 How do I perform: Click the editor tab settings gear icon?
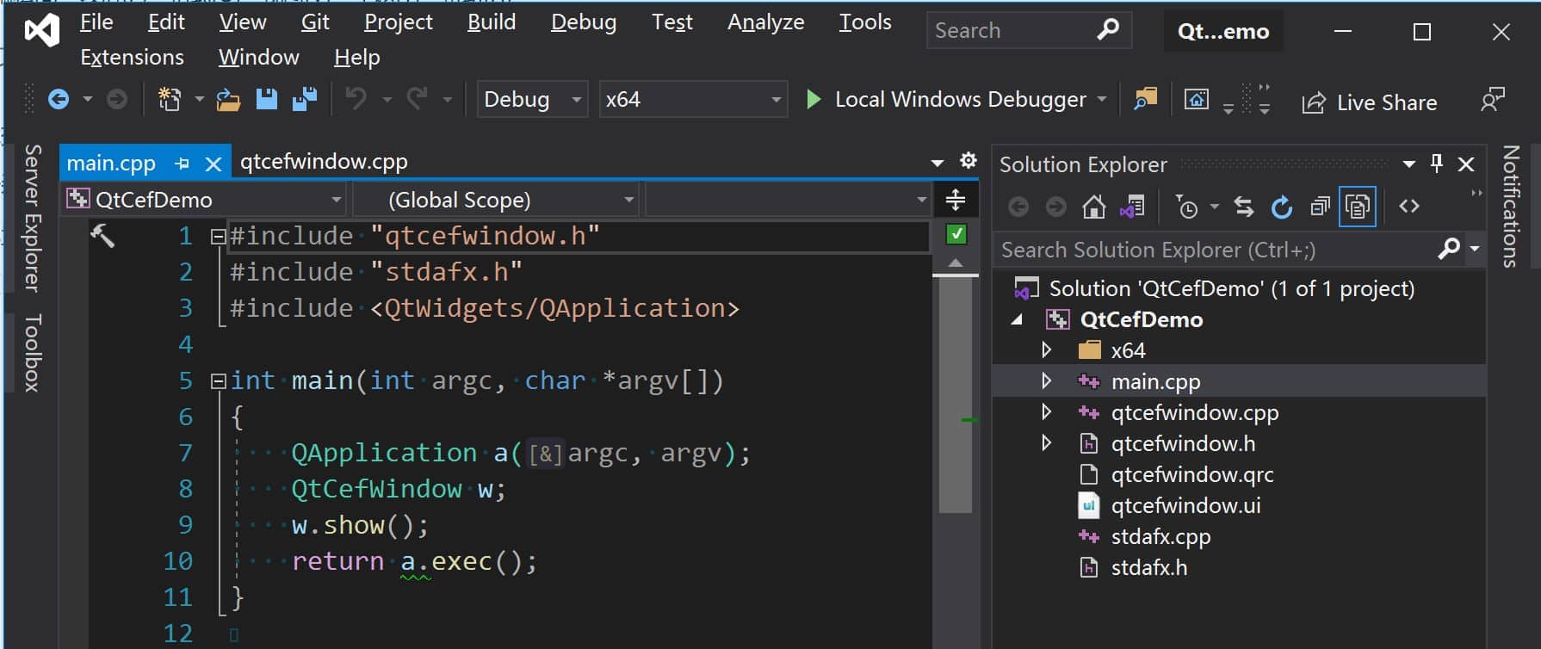pyautogui.click(x=969, y=161)
